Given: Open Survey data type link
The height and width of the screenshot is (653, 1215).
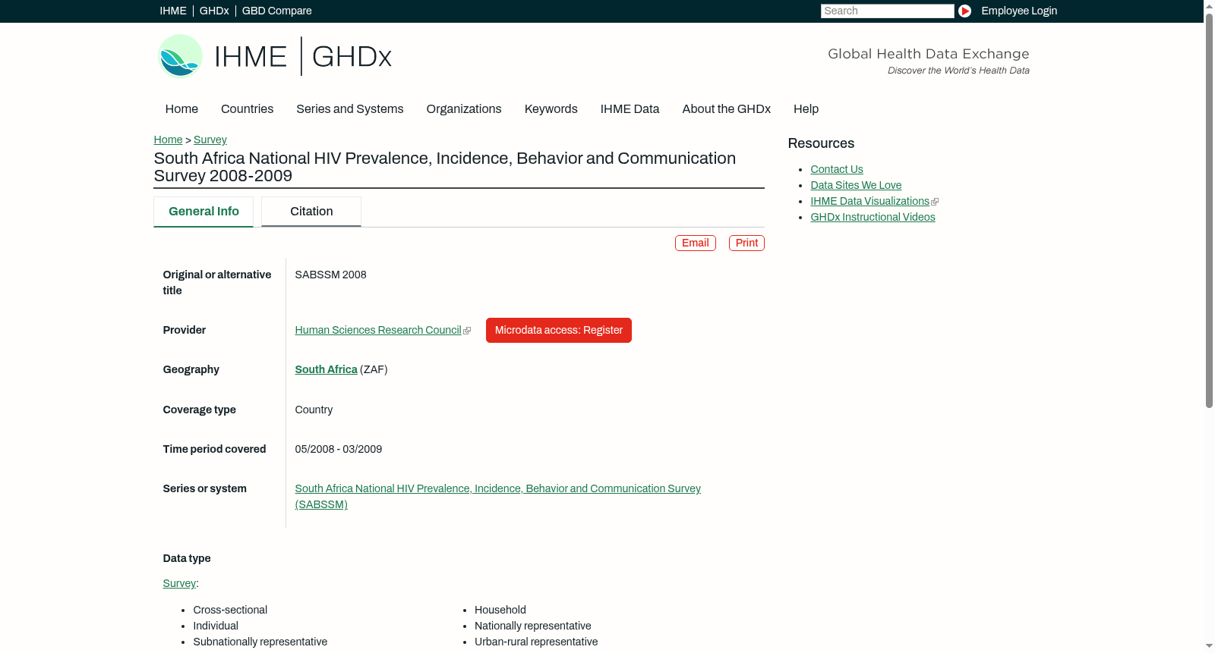Looking at the screenshot, I should pos(179,583).
